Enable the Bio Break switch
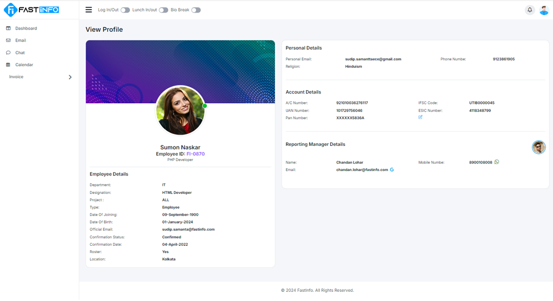 [196, 10]
